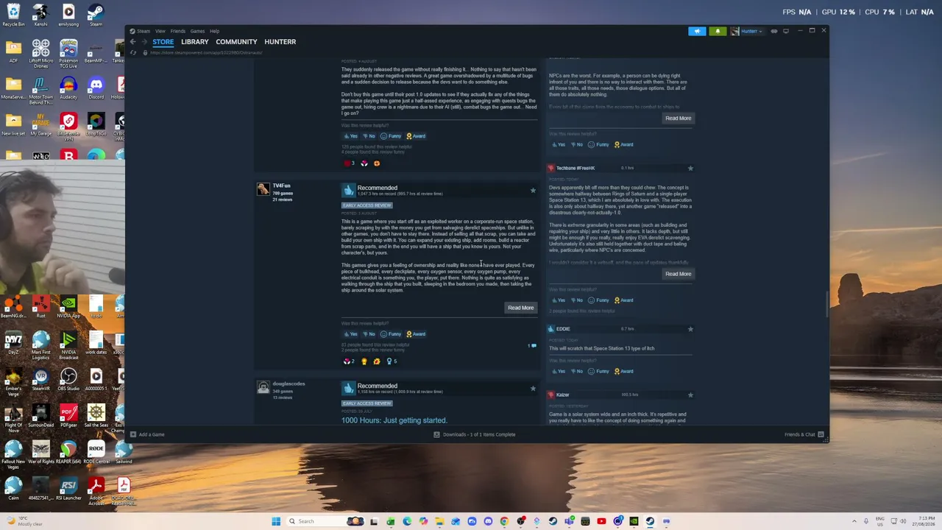Open the comments icon on TV4Fun's review
Viewport: 942px width, 530px height.
[x=532, y=345]
